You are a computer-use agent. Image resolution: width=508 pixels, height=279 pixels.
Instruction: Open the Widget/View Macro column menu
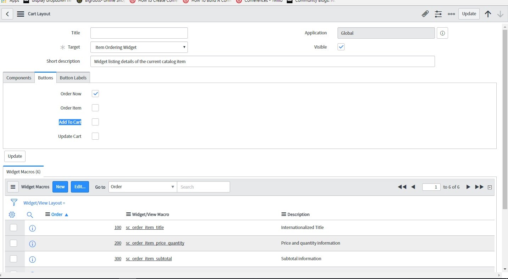[x=128, y=214]
